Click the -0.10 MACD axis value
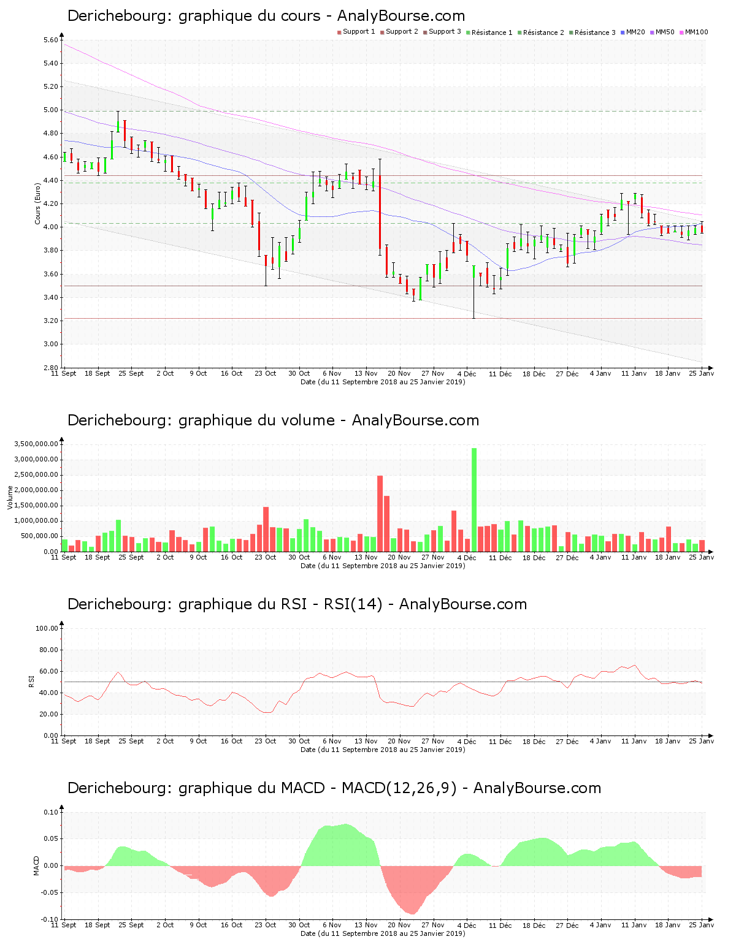Image resolution: width=736 pixels, height=950 pixels. click(x=50, y=919)
